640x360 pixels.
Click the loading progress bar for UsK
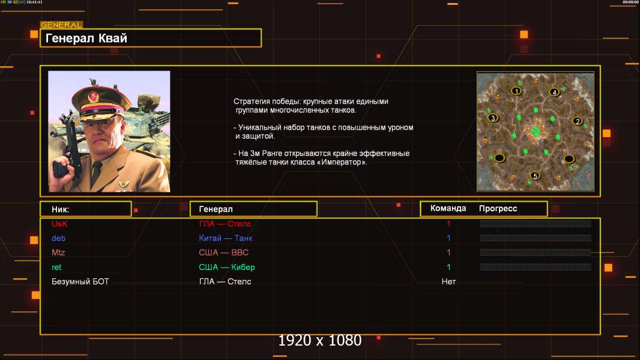(x=535, y=224)
